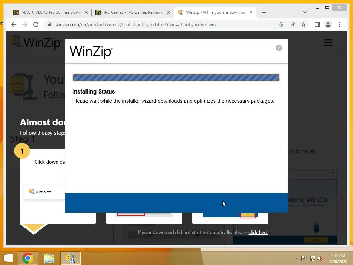Open the WinZip site hamburger menu

[328, 42]
